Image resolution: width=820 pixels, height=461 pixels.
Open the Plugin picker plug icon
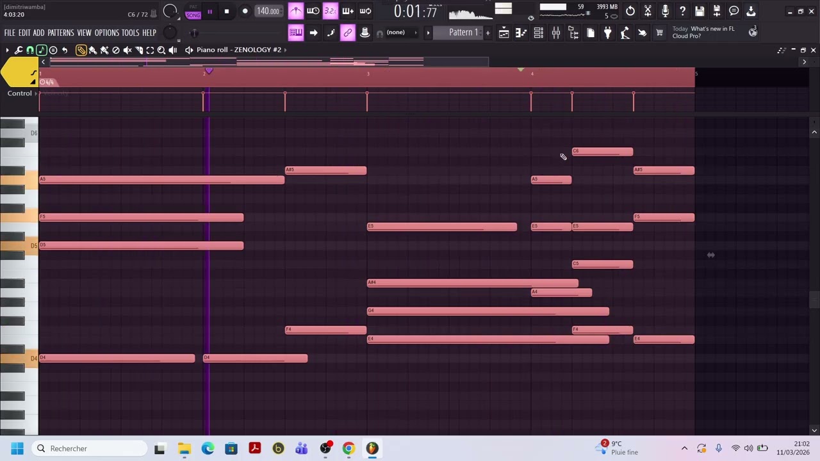coord(607,33)
